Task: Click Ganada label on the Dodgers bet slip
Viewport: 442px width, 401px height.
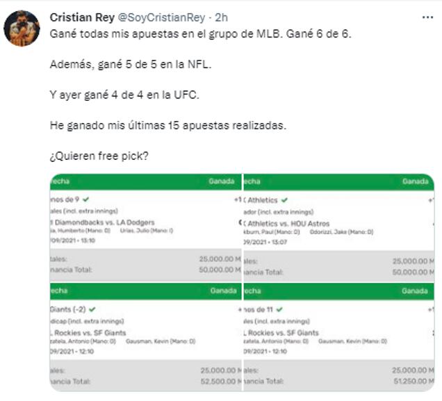Action: coord(222,181)
